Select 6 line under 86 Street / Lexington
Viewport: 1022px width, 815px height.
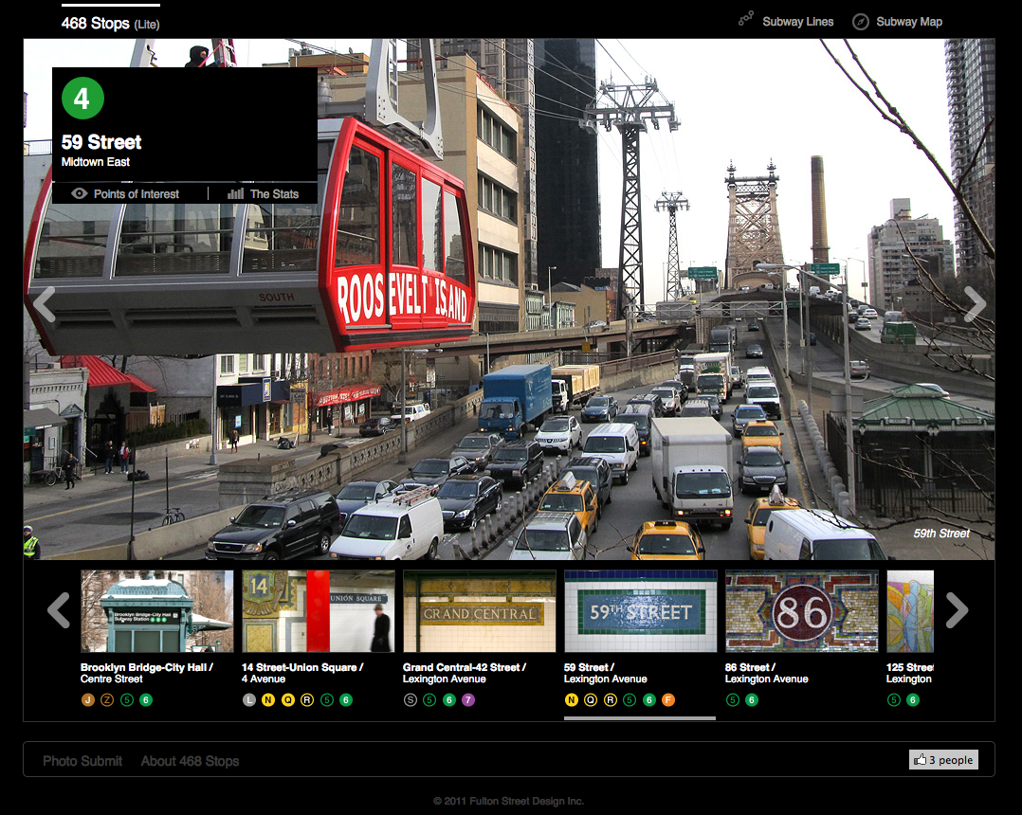[x=752, y=699]
